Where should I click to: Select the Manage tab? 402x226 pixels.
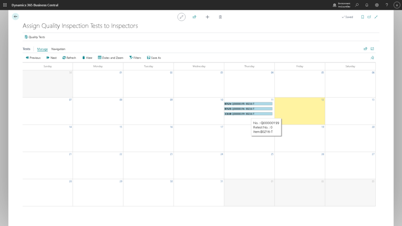[42, 49]
